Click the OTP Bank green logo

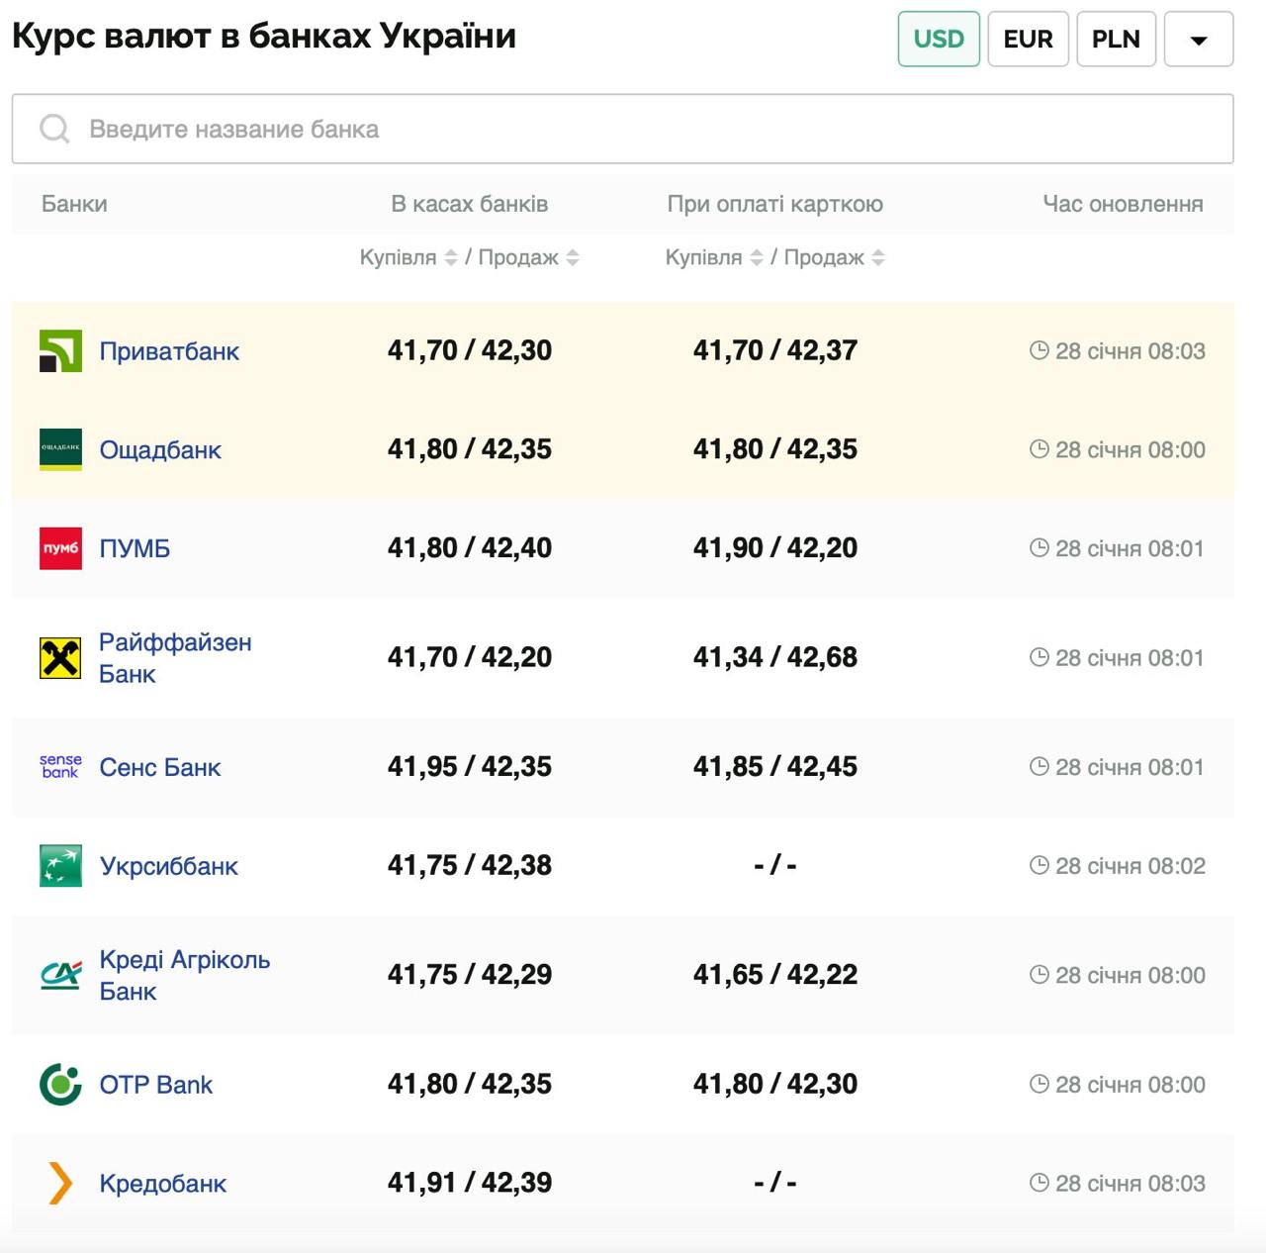click(x=60, y=1085)
